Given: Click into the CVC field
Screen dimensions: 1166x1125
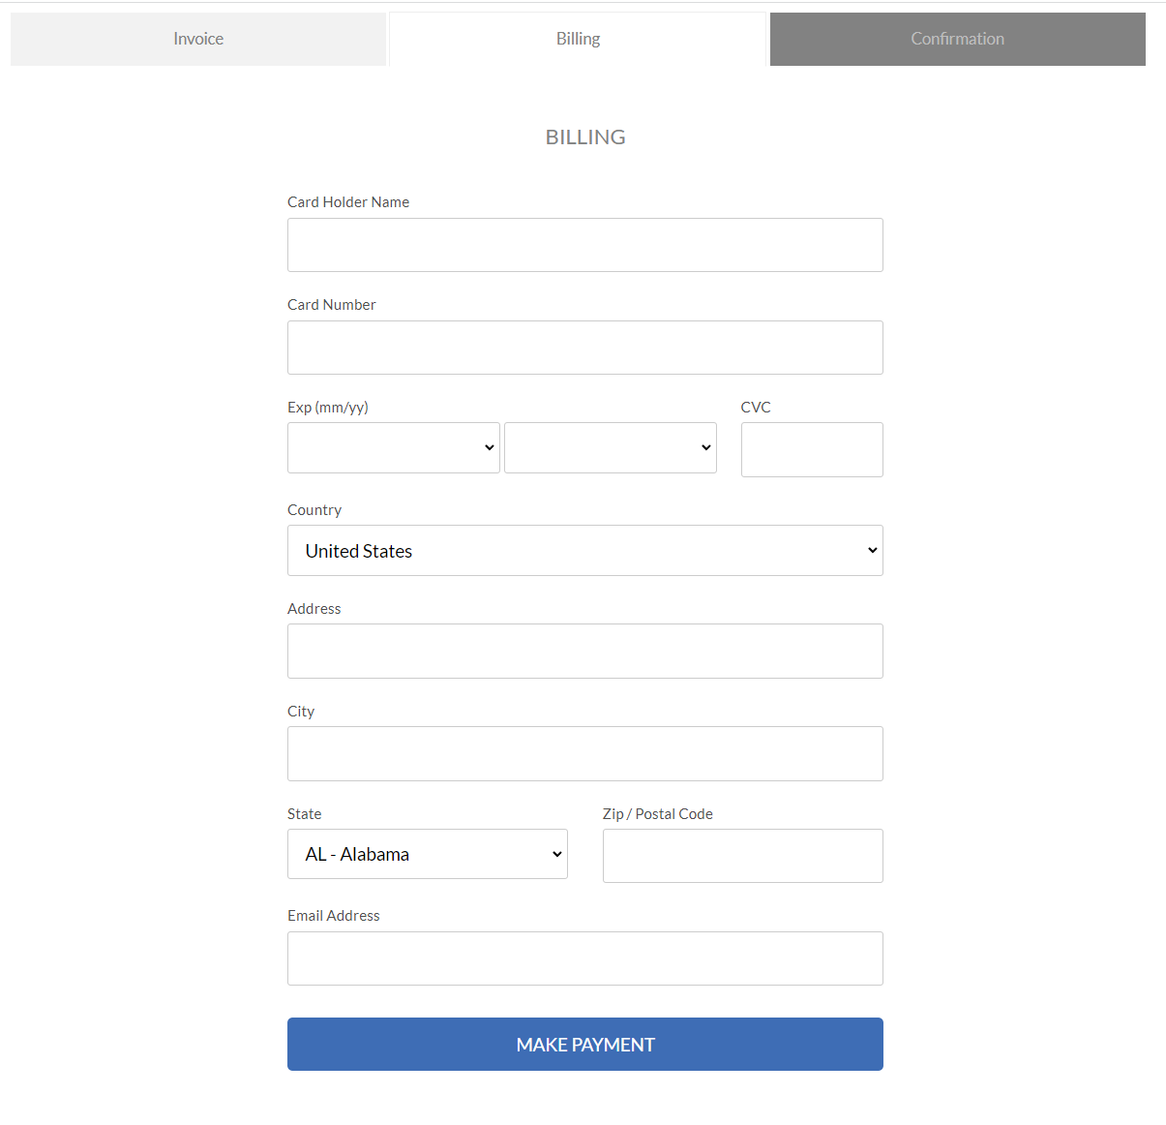Looking at the screenshot, I should [811, 449].
